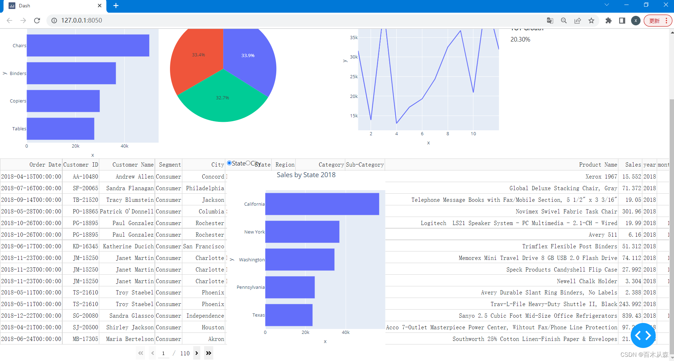674x361 pixels.
Task: Select the Sandra Flanagan name cell
Action: tap(127, 188)
